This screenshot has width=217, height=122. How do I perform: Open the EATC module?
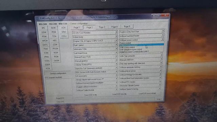[45, 45]
